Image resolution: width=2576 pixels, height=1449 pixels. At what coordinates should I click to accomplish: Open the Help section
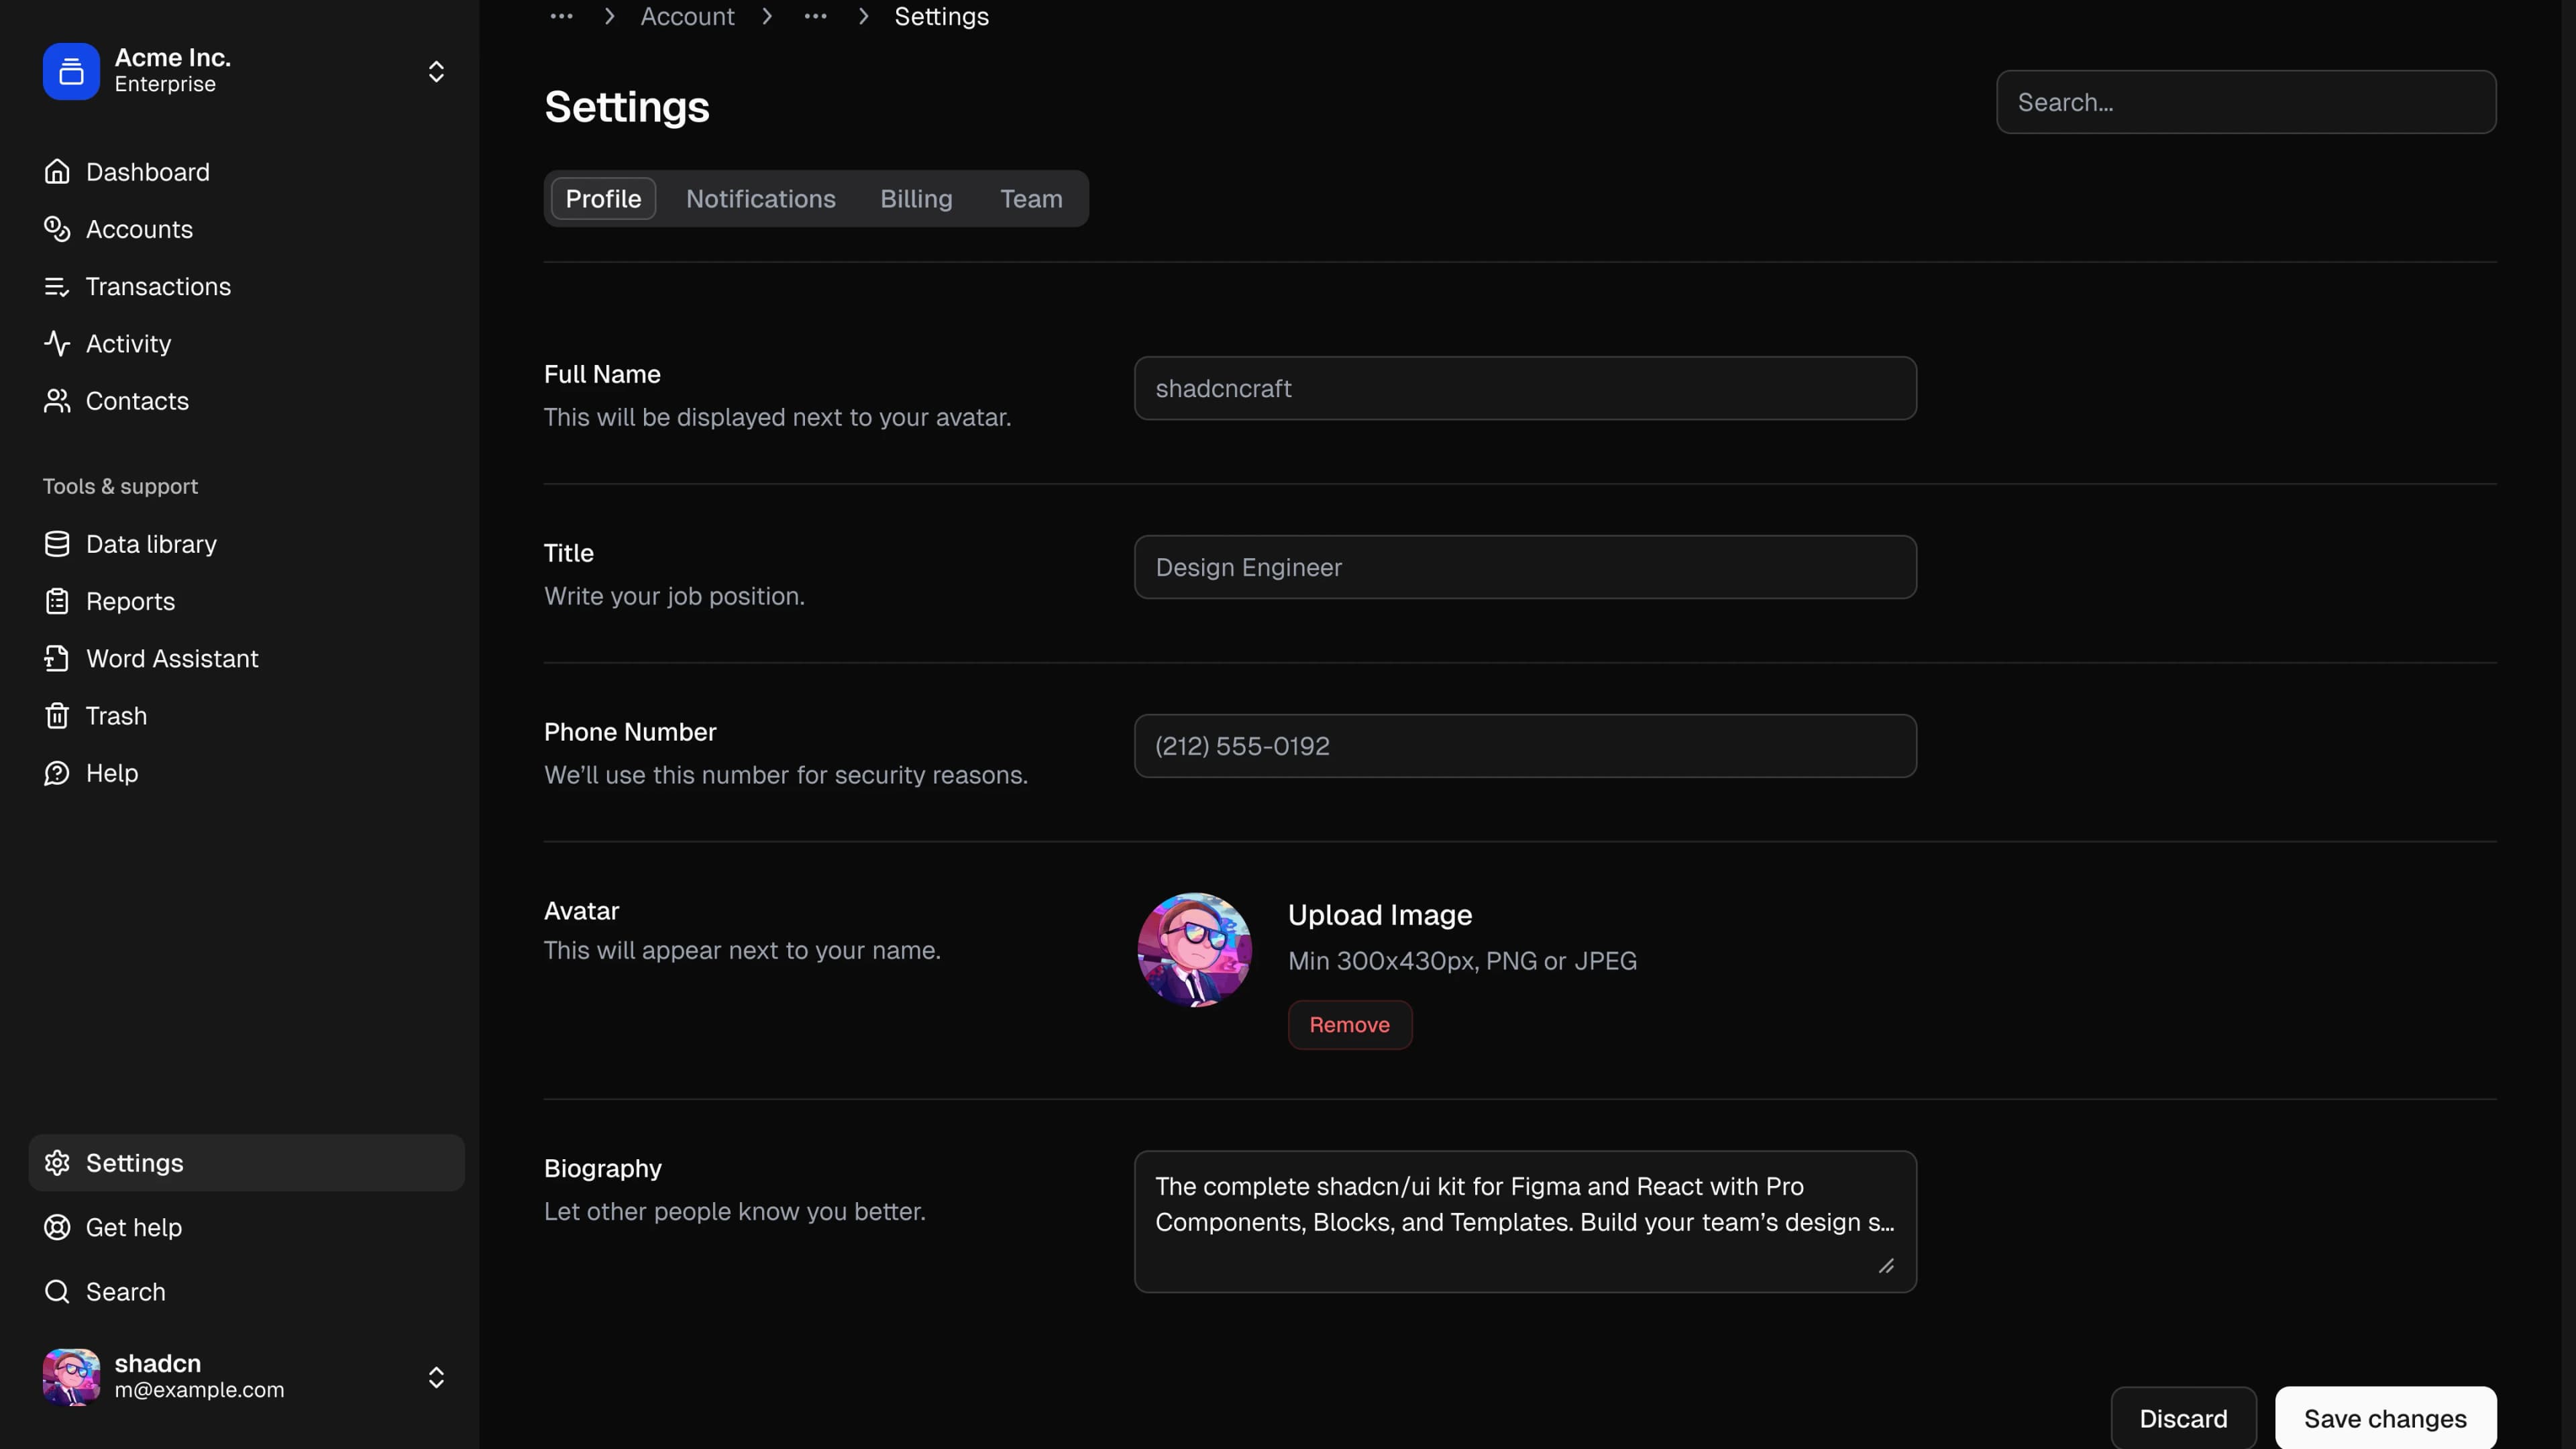tap(112, 772)
